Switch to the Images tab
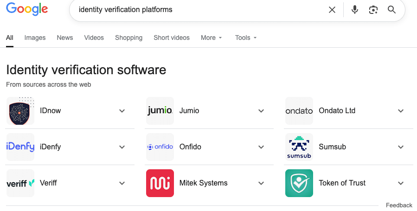This screenshot has width=417, height=211. point(35,38)
